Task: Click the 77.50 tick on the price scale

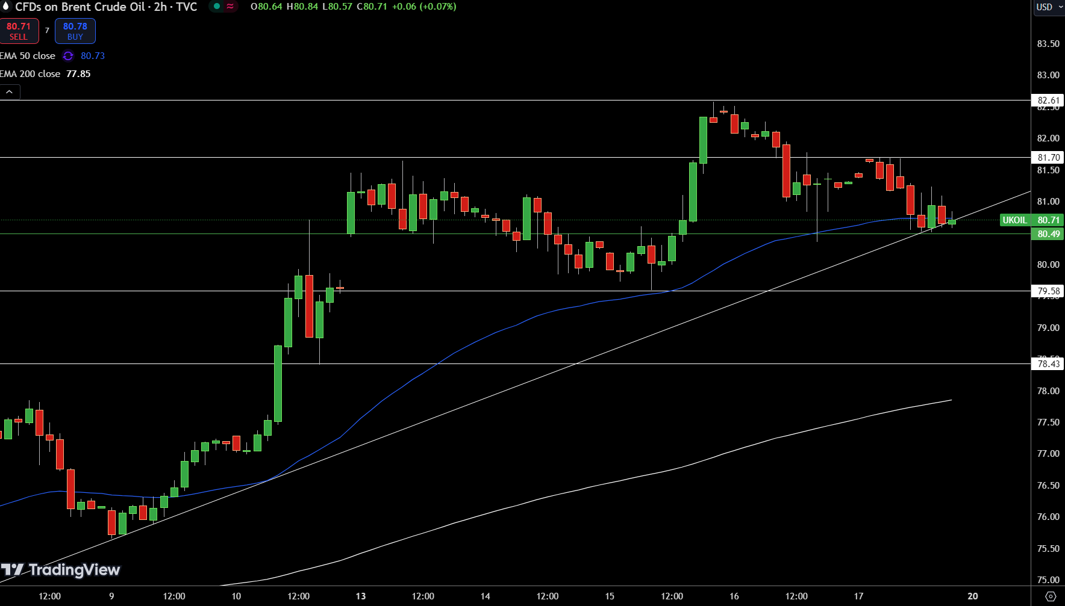Action: (1048, 422)
